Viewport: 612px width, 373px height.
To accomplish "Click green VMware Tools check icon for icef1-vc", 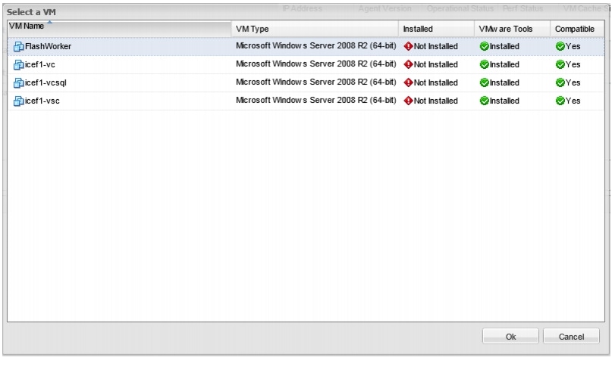I will pos(485,64).
